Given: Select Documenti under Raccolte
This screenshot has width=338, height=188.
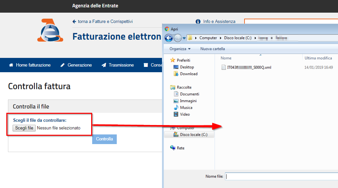Looking at the screenshot, I should (x=190, y=94).
